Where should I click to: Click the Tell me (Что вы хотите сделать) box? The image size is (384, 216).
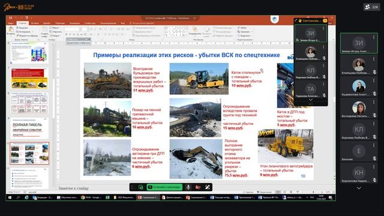[142, 23]
